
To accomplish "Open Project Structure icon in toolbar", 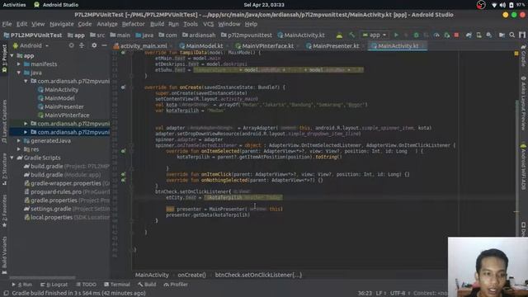I will [502, 35].
